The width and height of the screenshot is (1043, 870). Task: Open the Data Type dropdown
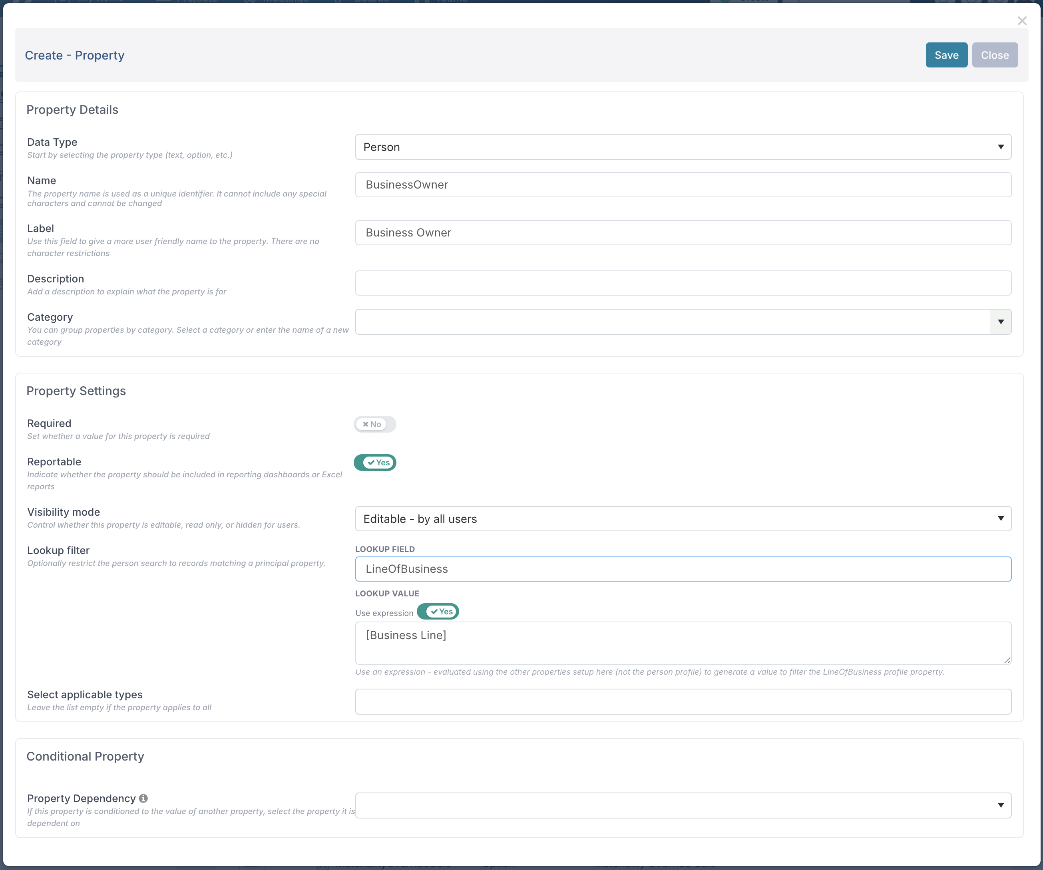point(683,147)
